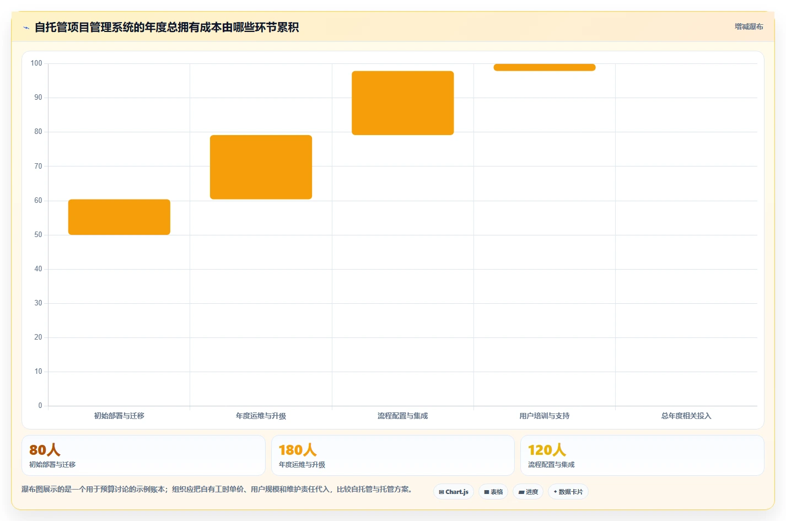
Task: Select the 进度 chip
Action: tap(528, 492)
